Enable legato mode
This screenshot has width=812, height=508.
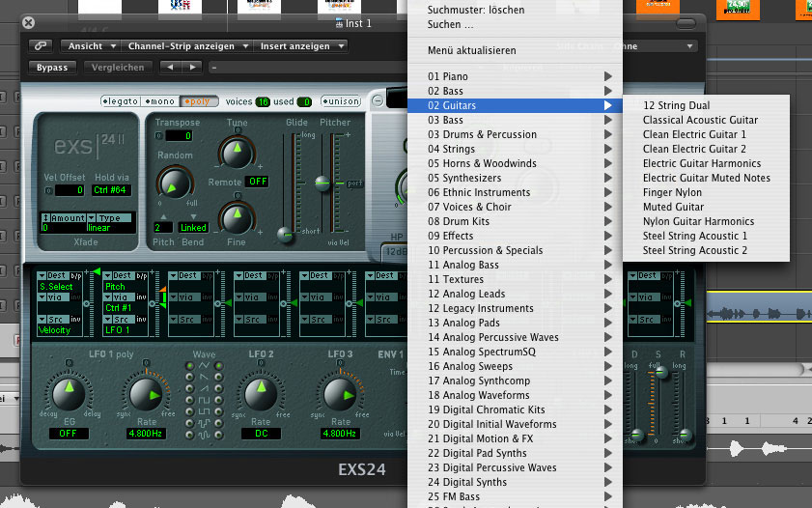122,101
